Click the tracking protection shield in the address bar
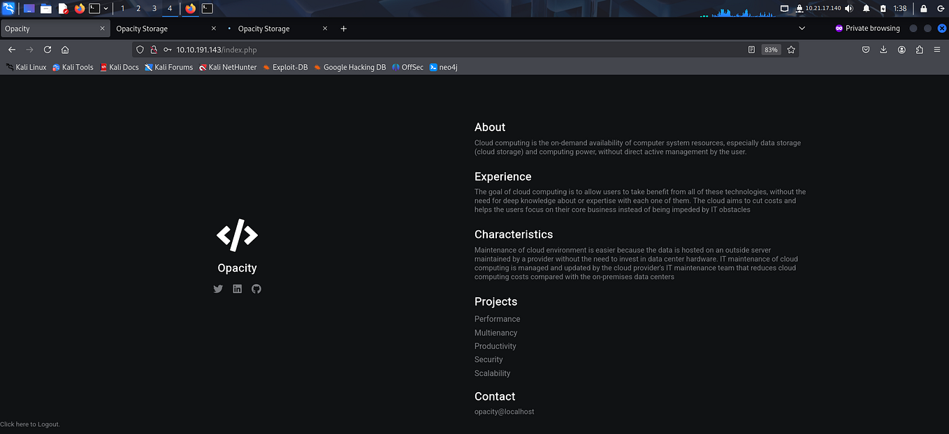Image resolution: width=949 pixels, height=434 pixels. point(140,50)
